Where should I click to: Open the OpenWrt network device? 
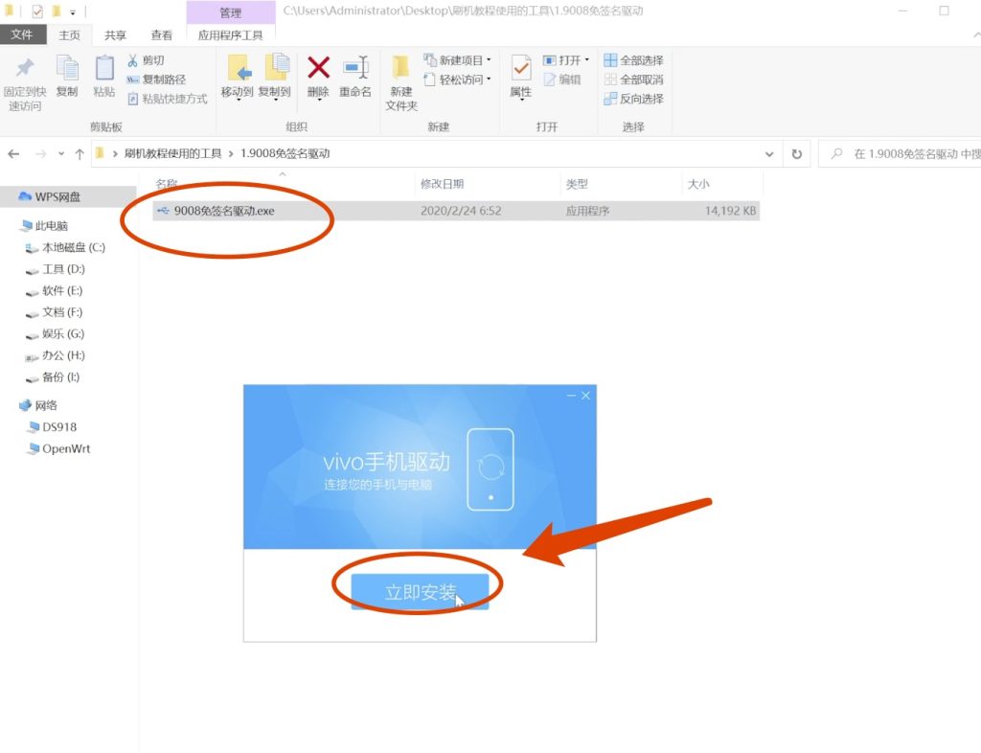(x=66, y=448)
